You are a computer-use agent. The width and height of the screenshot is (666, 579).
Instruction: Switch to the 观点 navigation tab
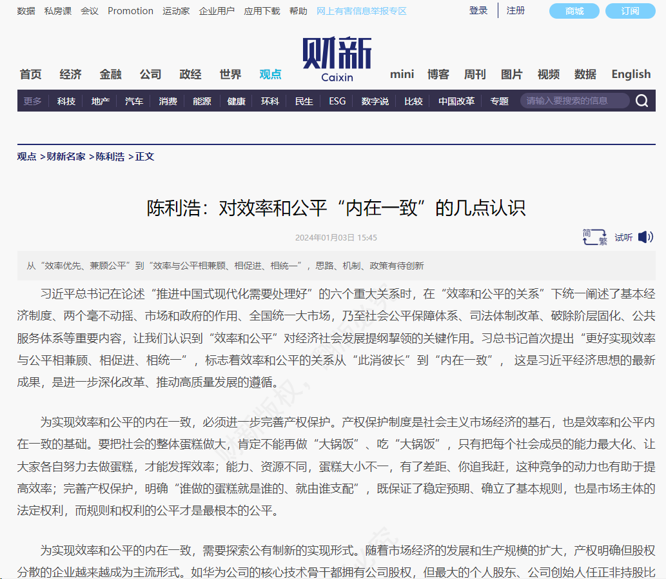click(270, 74)
